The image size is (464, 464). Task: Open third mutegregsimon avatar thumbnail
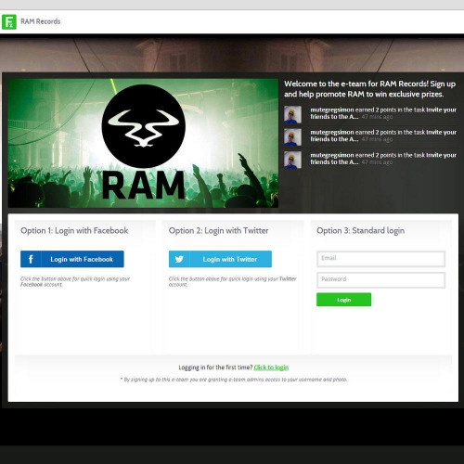[x=292, y=160]
